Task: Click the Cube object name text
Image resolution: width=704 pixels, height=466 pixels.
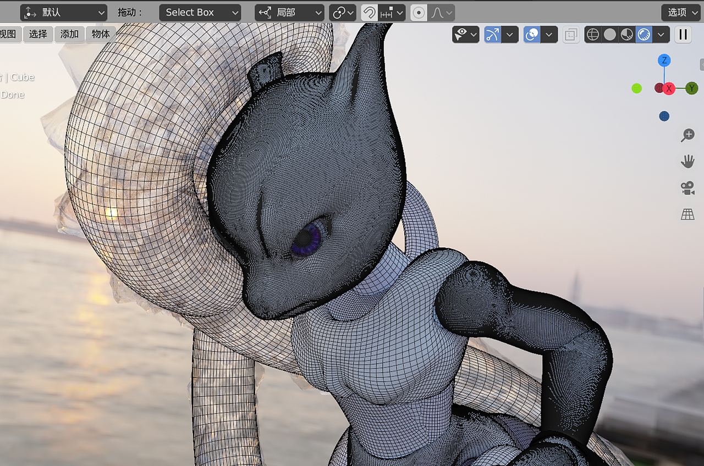Action: coord(23,77)
